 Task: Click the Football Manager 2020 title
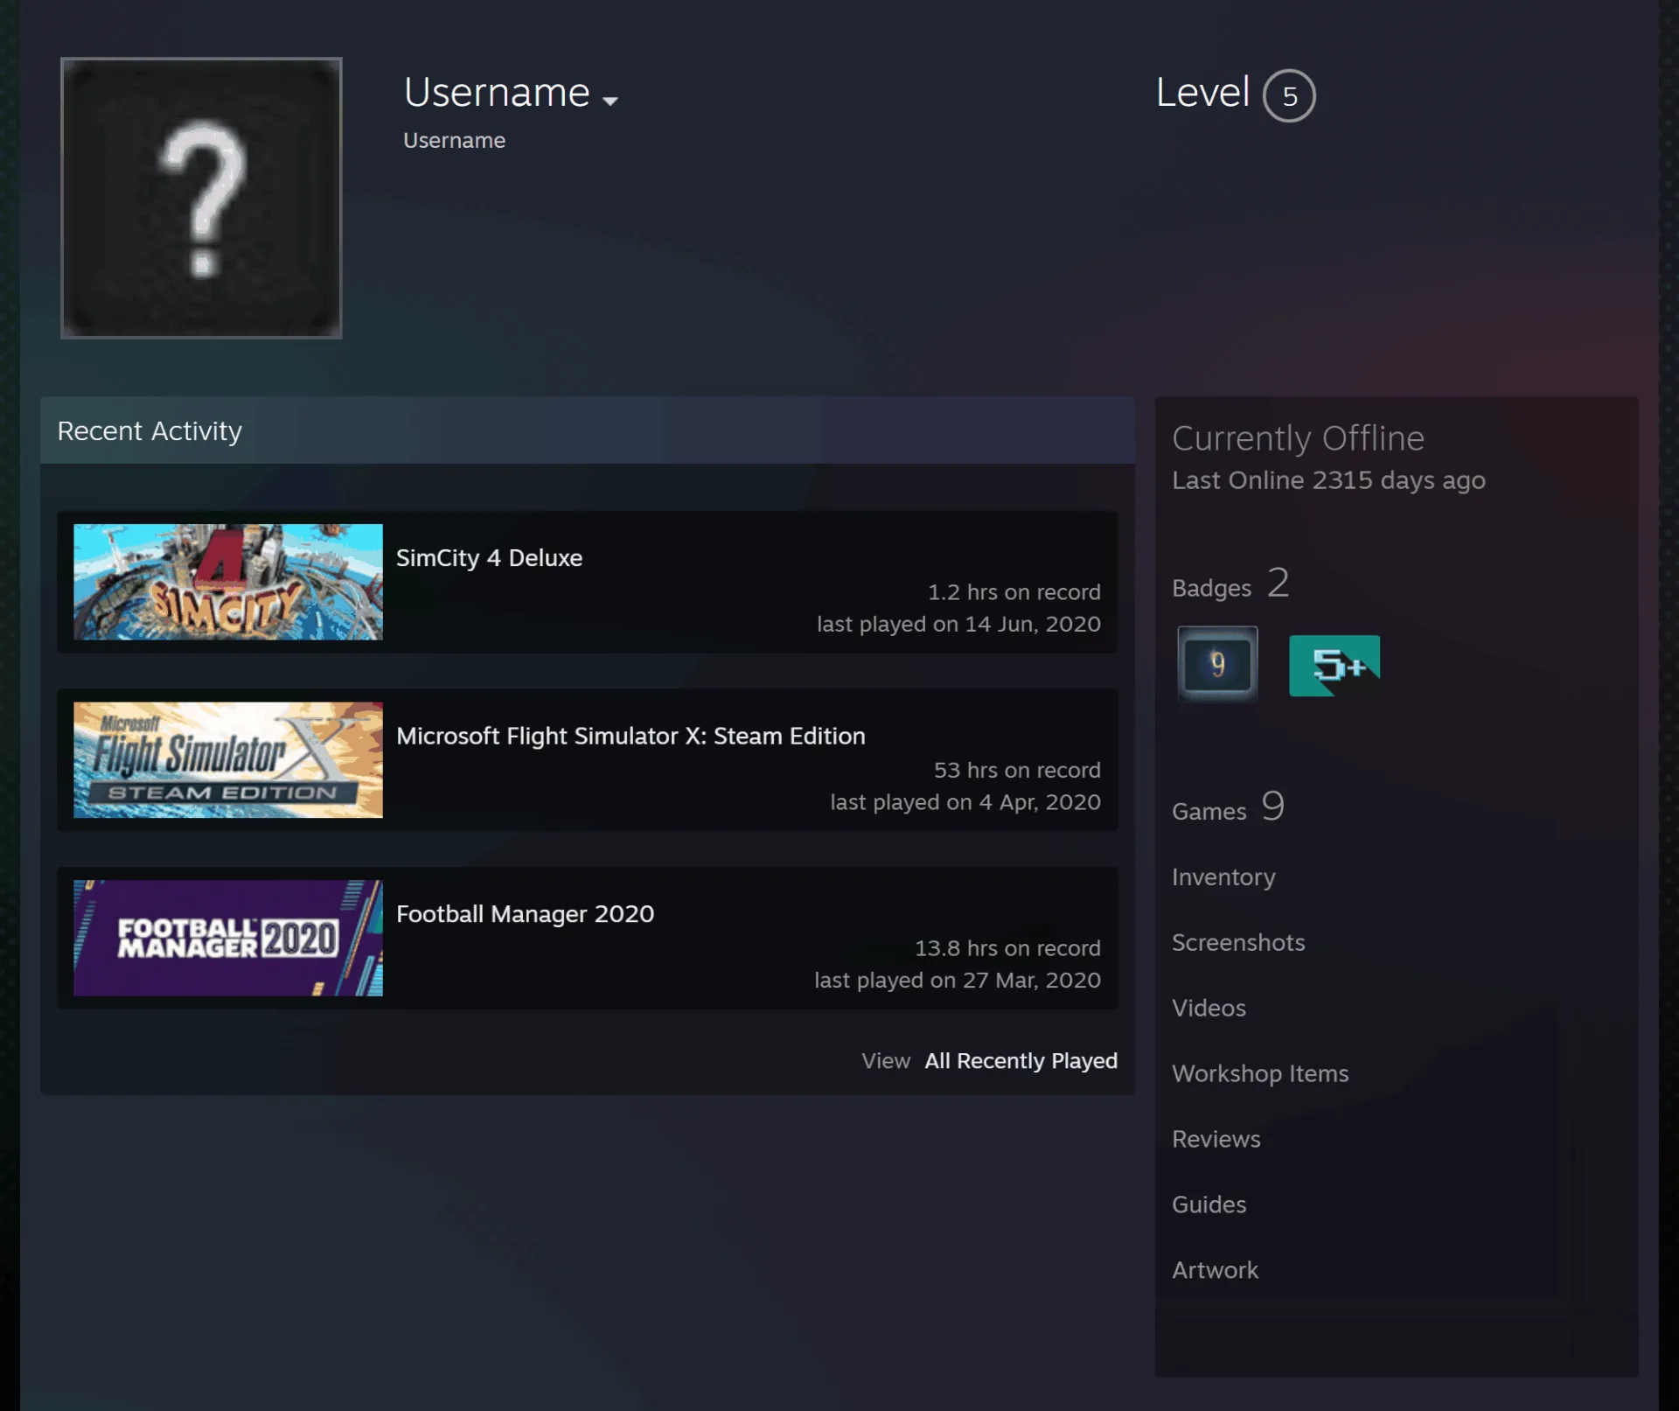(525, 914)
